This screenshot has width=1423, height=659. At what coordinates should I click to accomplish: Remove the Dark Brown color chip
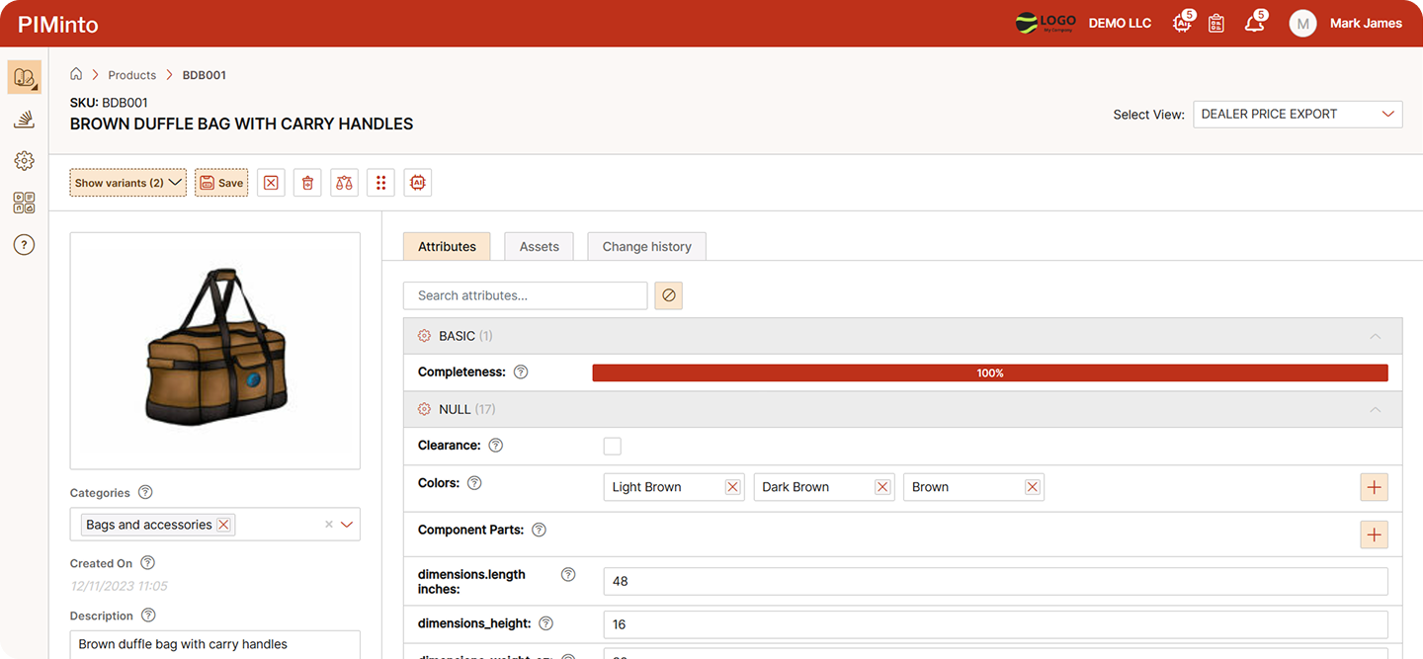(882, 486)
